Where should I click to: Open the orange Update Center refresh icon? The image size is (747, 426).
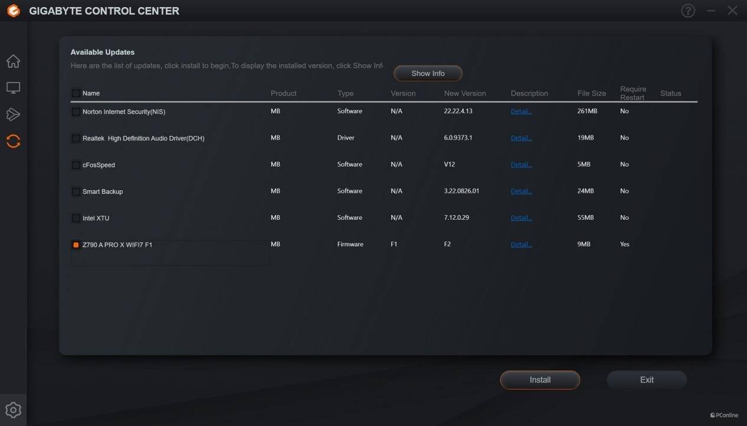coord(13,141)
